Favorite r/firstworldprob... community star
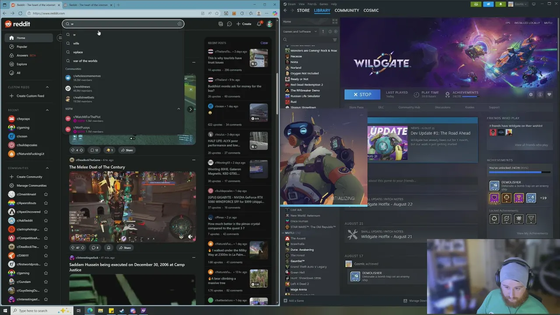This screenshot has width=560, height=315. [46, 264]
